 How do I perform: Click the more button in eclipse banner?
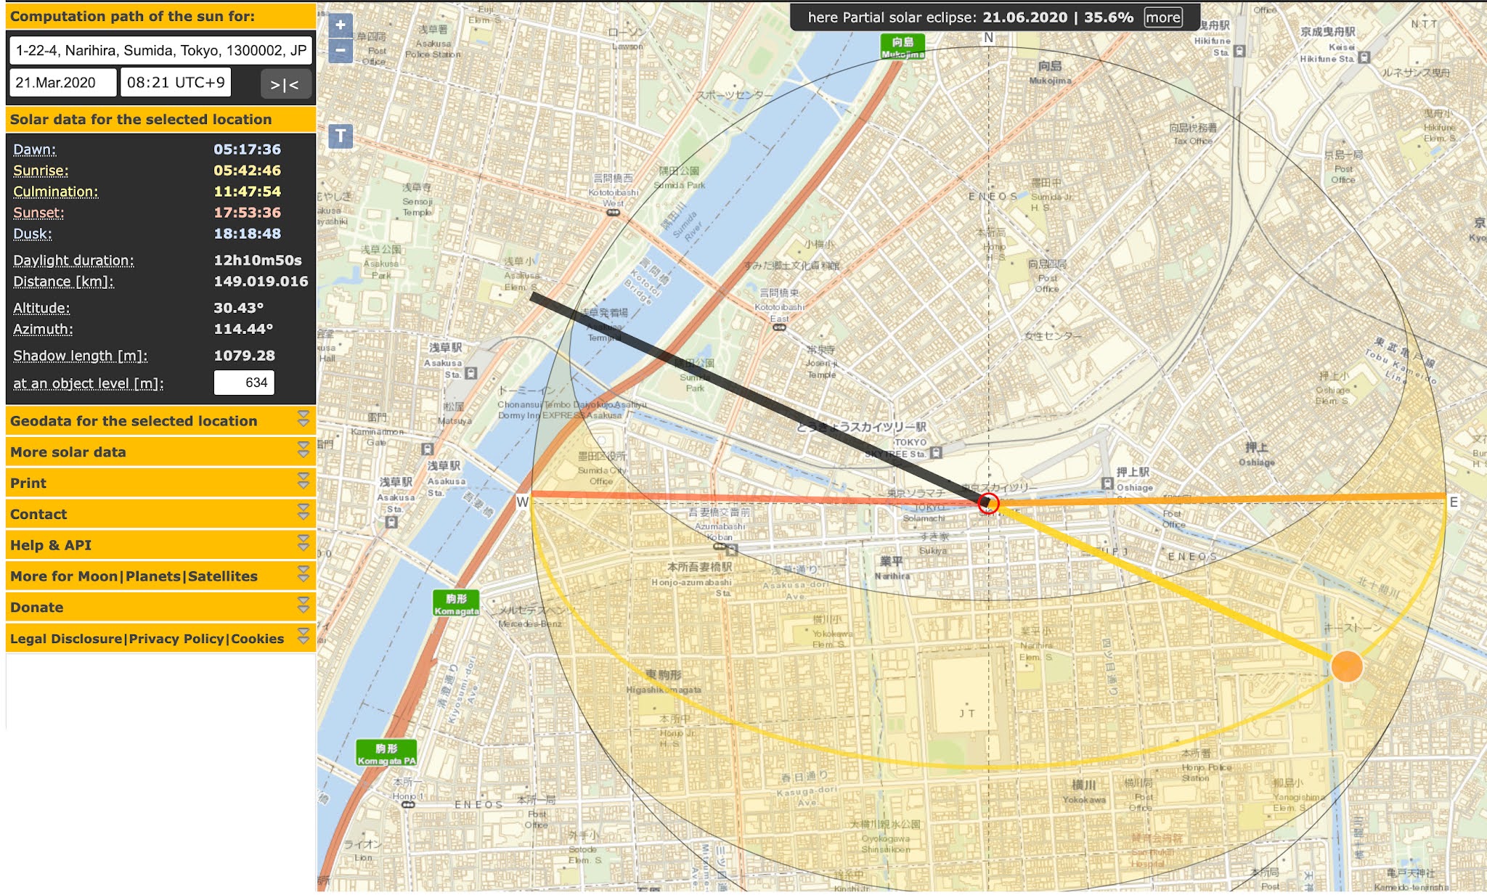click(x=1163, y=17)
